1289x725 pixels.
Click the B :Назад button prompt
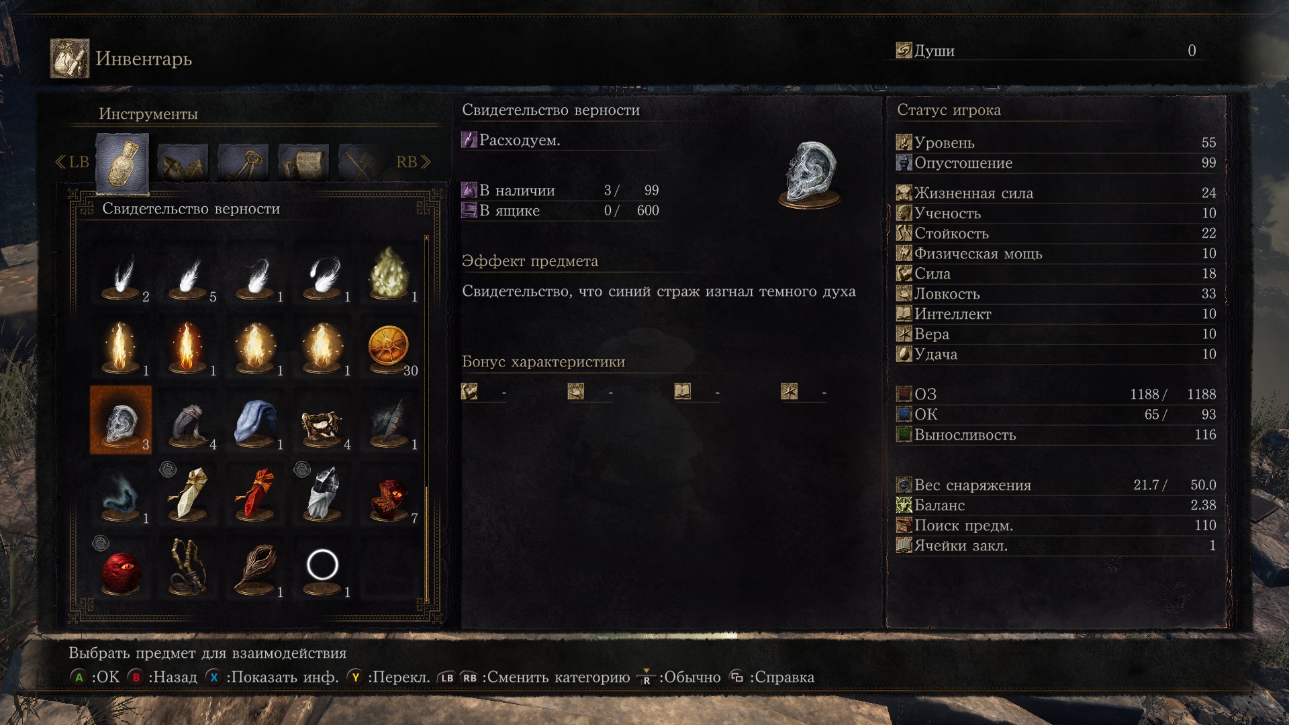162,677
